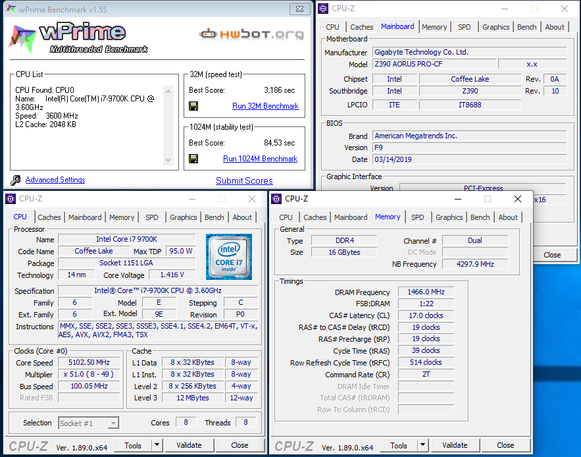Click BIOS Version field F9
Screen dimensions: 581x457
coord(469,148)
